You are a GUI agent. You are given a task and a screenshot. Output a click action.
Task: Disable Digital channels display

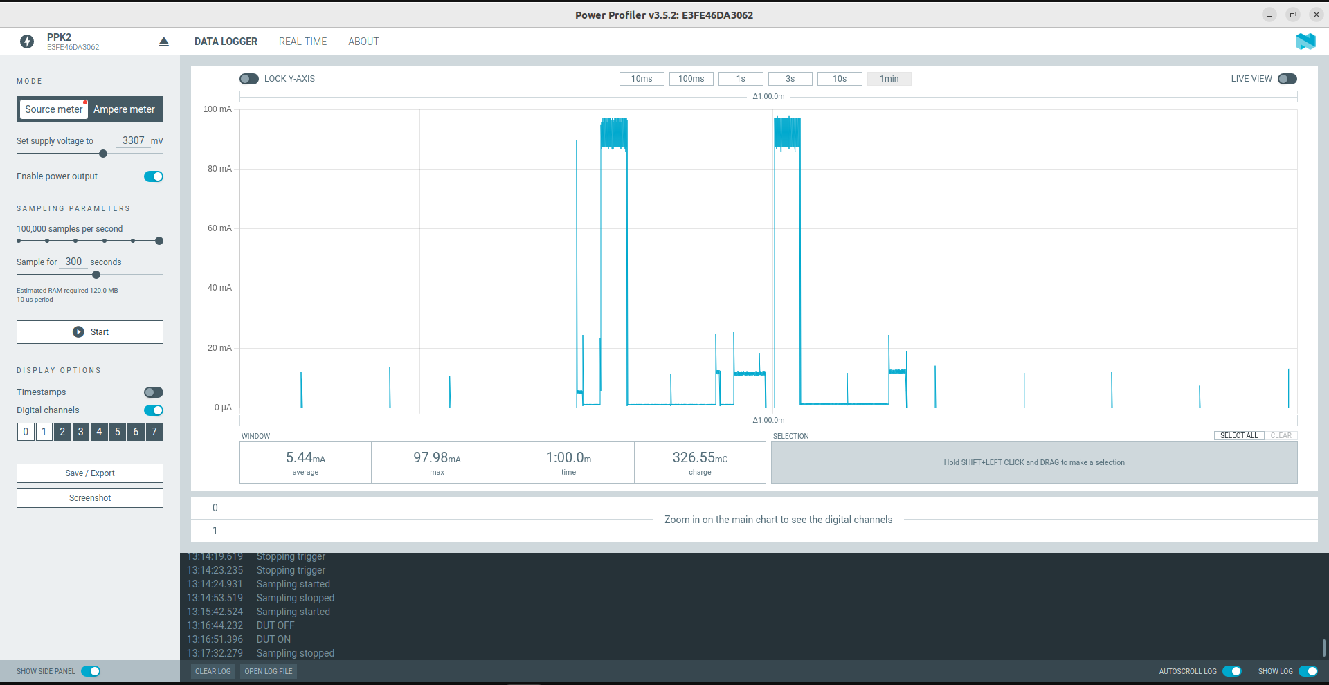(x=153, y=410)
